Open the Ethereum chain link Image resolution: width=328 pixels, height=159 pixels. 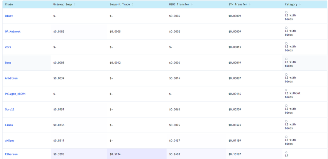pos(11,154)
